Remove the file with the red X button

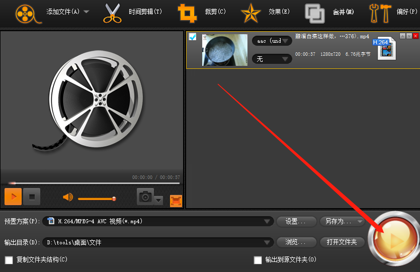click(x=415, y=36)
